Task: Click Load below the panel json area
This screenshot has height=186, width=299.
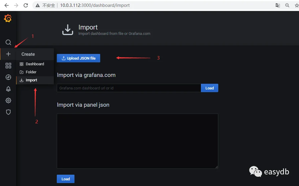Action: point(65,179)
